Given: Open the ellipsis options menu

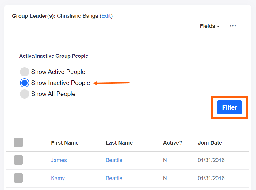Looking at the screenshot, I should pyautogui.click(x=233, y=26).
